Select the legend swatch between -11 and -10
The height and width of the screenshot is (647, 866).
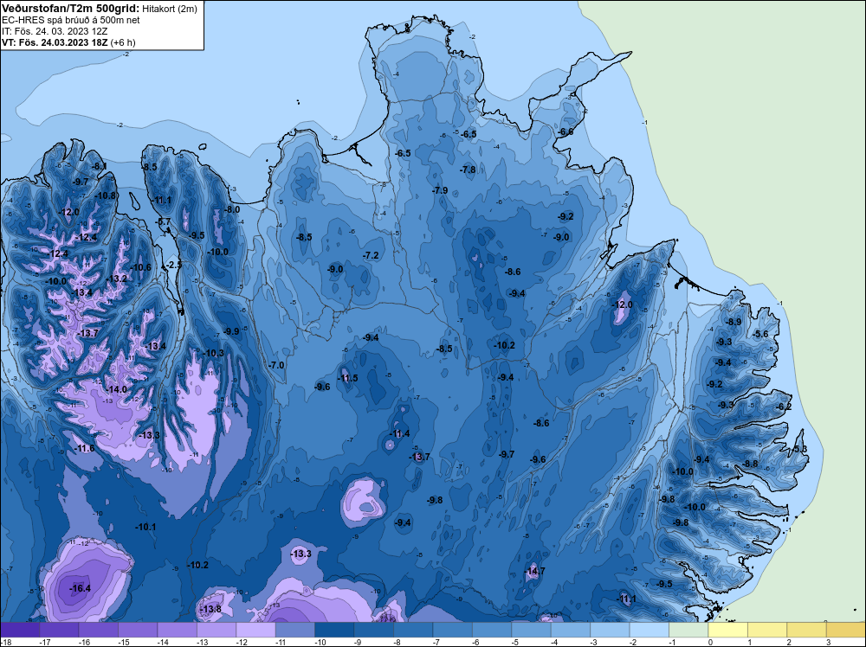click(295, 630)
